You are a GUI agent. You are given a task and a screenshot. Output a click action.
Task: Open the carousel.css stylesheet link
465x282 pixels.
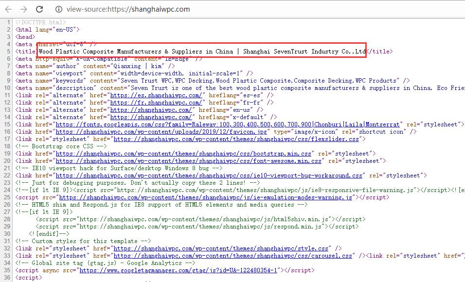[233, 256]
